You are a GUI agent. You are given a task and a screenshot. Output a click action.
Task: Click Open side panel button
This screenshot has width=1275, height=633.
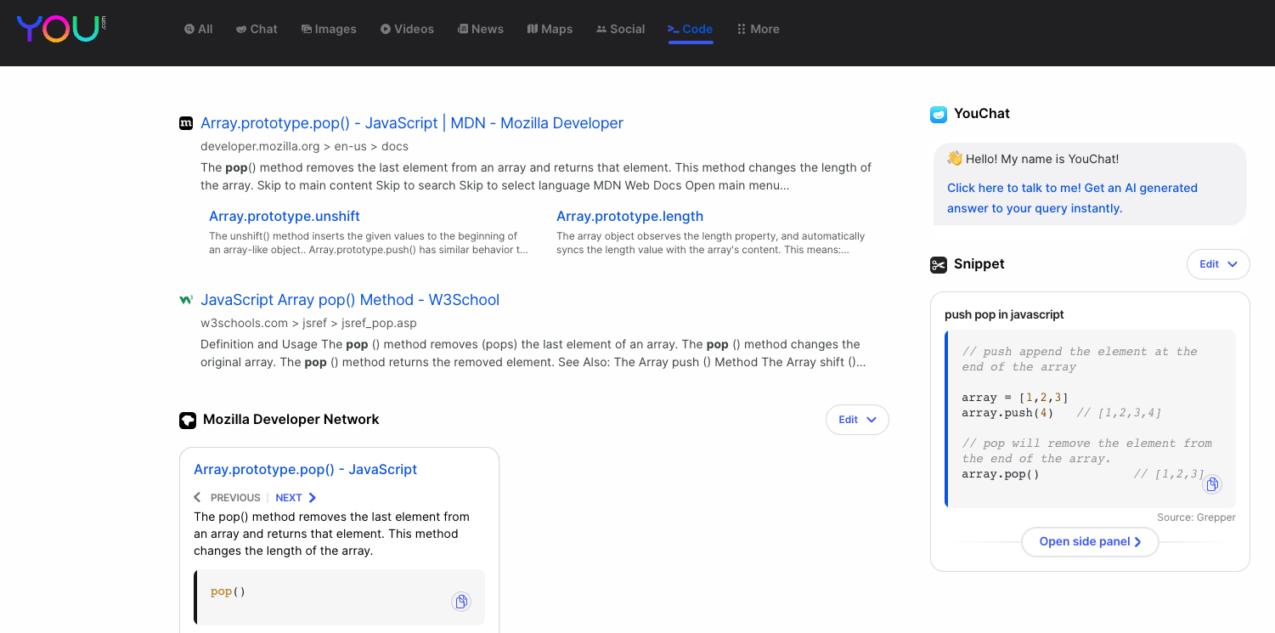(x=1090, y=542)
